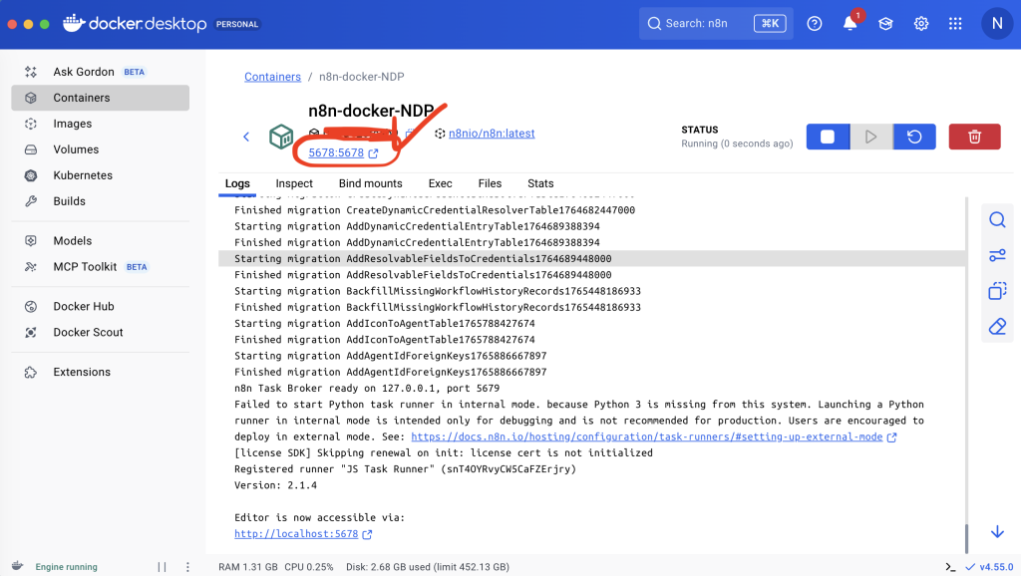Open the Learning center graduation cap icon
1021x576 pixels.
[x=885, y=23]
